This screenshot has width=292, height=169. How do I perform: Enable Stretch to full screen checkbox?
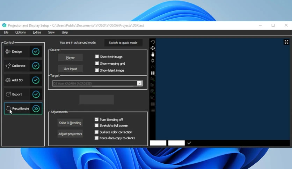96,125
